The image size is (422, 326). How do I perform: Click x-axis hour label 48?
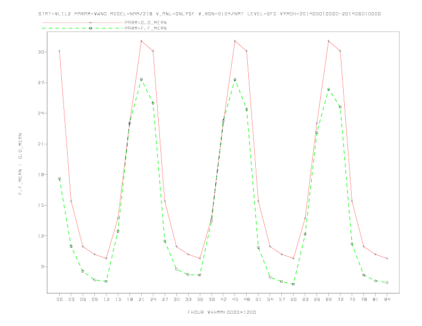click(247, 299)
